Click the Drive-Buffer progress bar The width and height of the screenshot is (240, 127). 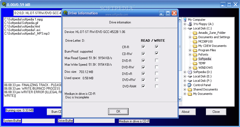(x=94, y=121)
